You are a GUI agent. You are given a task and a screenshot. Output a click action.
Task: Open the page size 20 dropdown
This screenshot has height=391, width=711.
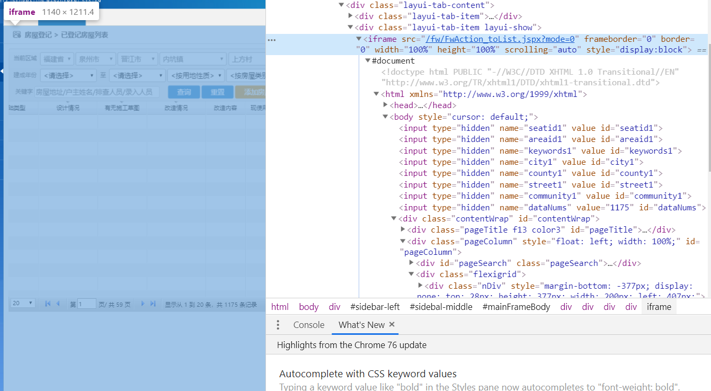tap(23, 304)
